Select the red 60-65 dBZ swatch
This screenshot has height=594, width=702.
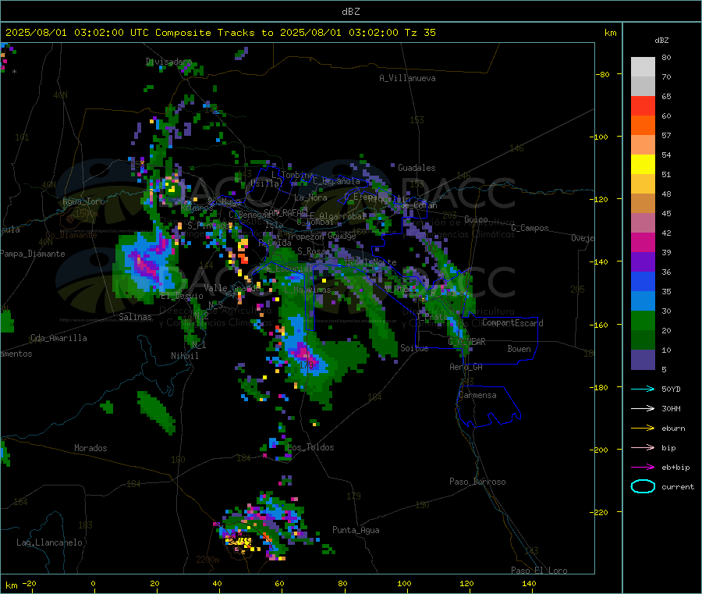pyautogui.click(x=643, y=105)
